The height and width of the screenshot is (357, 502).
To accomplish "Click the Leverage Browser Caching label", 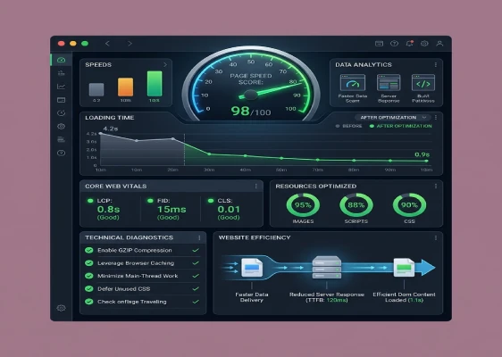I will [136, 263].
